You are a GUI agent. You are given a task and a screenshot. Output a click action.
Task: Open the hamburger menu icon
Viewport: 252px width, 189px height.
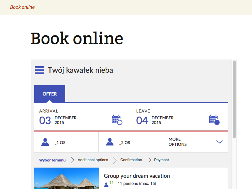39,70
